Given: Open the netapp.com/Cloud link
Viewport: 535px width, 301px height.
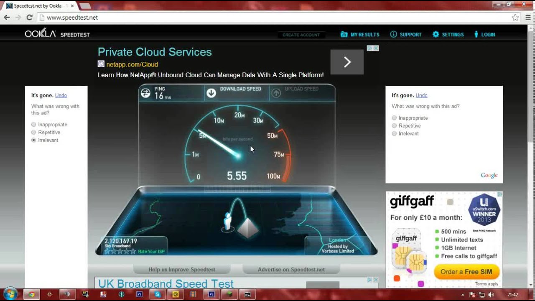Looking at the screenshot, I should coord(132,64).
